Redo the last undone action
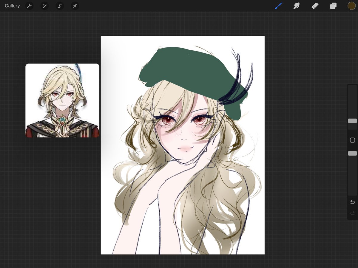This screenshot has height=268, width=358. coord(352,213)
